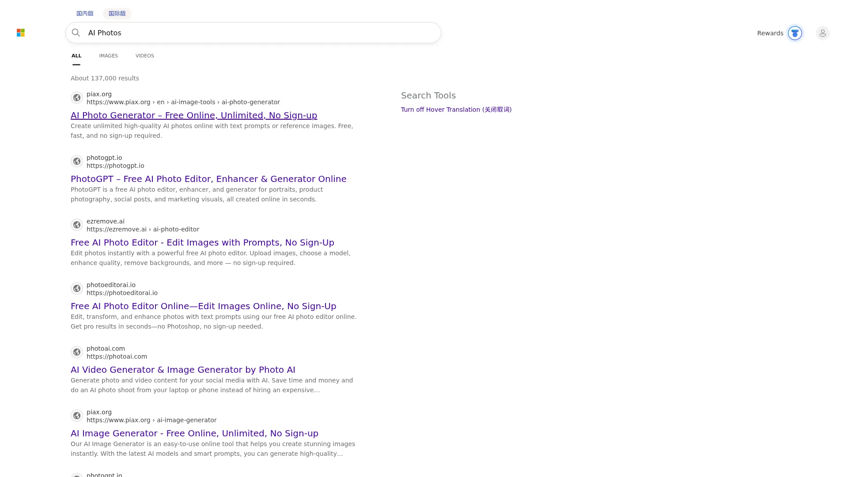Open AI Video Generator & Image Generator link
Screen dimensions: 848x477
pyautogui.click(x=183, y=370)
